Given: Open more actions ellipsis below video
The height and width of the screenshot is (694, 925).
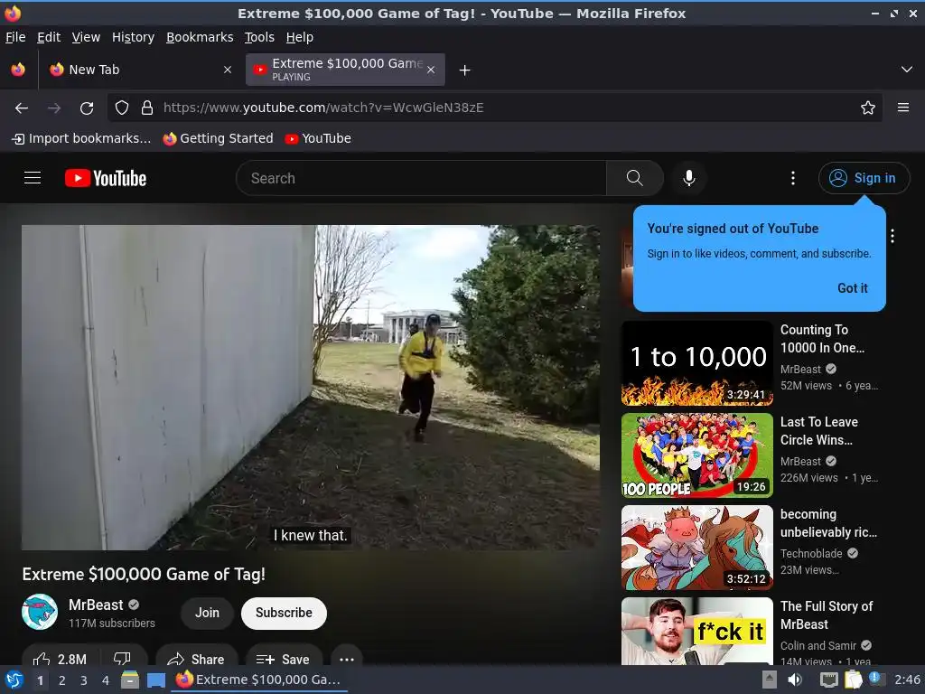Looking at the screenshot, I should (x=347, y=659).
